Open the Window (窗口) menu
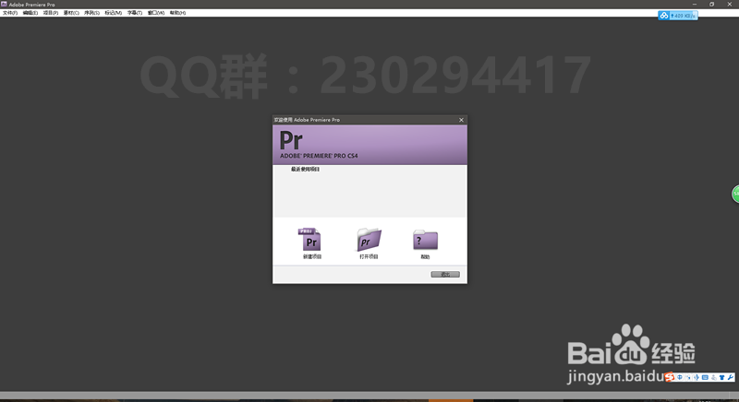Viewport: 739px width, 402px height. coord(156,13)
